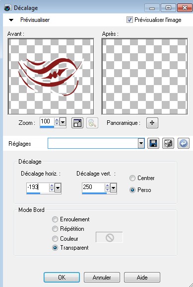Collapse the Prévisualiser section triangle
The width and height of the screenshot is (193, 287).
11,20
